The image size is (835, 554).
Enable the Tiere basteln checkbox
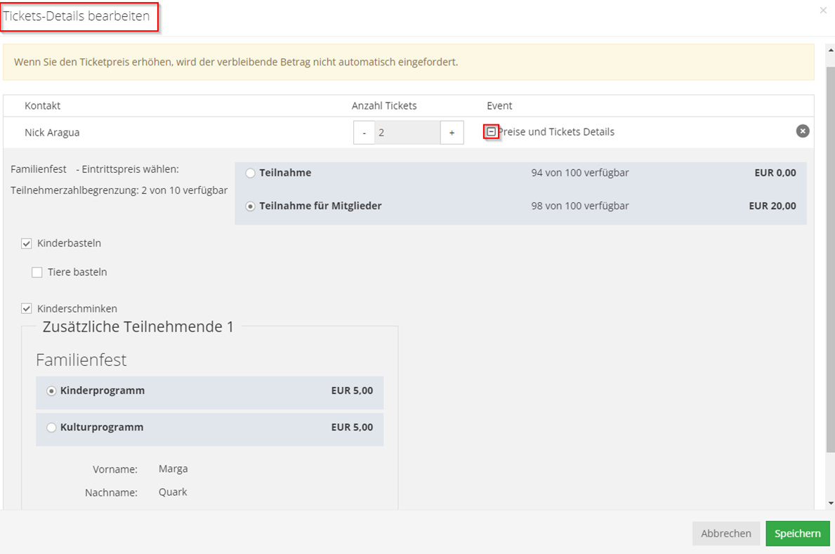[37, 272]
